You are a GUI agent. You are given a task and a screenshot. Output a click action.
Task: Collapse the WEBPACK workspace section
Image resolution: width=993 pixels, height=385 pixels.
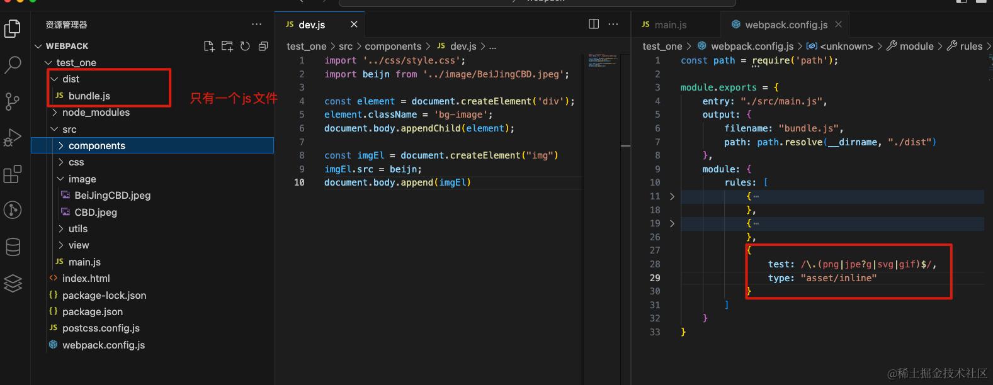(38, 46)
